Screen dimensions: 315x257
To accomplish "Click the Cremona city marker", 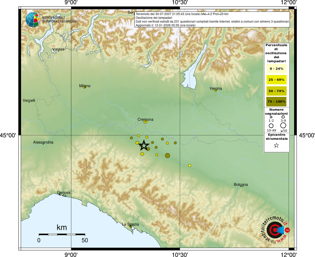I will [145, 122].
